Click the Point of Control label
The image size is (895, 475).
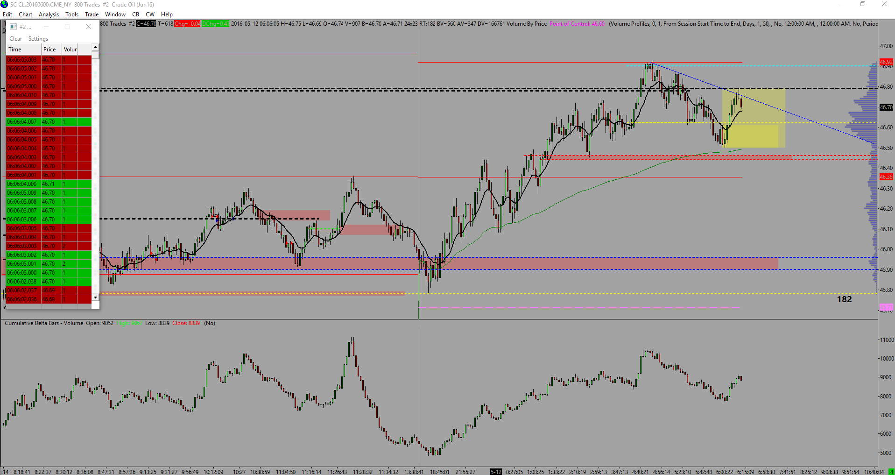click(x=577, y=24)
